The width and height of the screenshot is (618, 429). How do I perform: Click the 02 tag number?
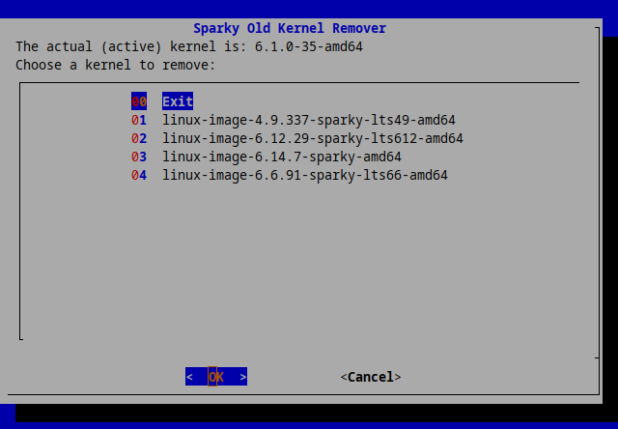(139, 138)
